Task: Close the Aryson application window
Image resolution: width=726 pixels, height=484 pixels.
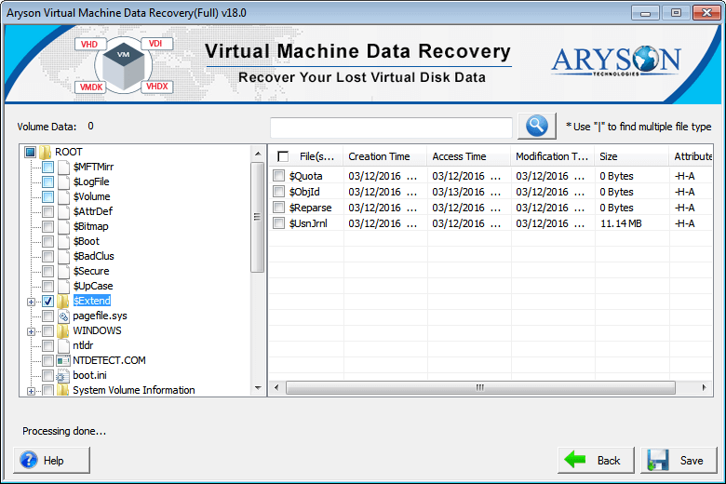Action: (x=706, y=12)
